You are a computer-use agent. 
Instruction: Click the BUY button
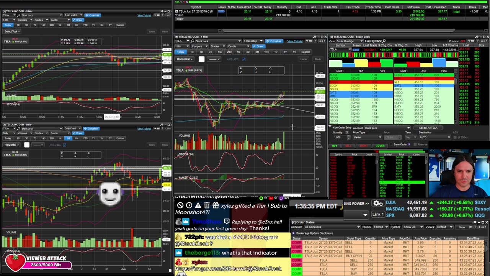point(335,146)
